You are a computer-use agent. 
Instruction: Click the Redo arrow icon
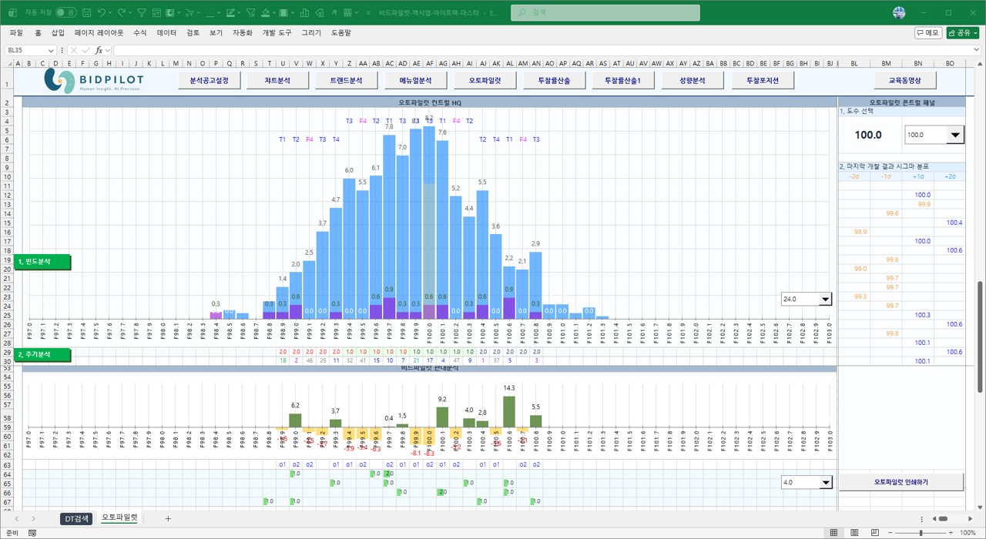pyautogui.click(x=122, y=12)
